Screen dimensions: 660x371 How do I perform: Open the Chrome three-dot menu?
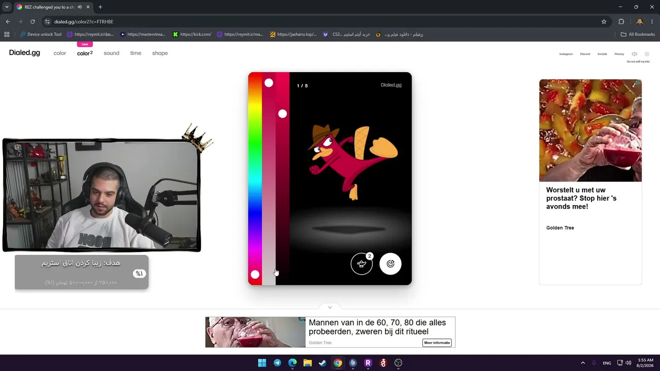[652, 22]
